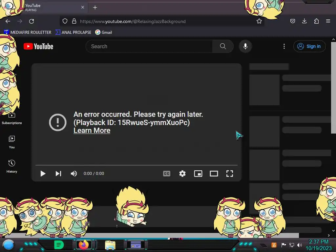The image size is (336, 252).
Task: Open the purple window app on taskbar
Action: tap(136, 245)
